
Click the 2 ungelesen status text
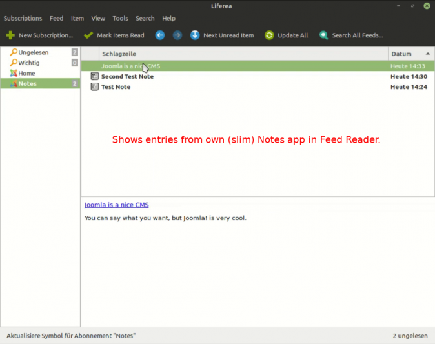click(x=410, y=336)
